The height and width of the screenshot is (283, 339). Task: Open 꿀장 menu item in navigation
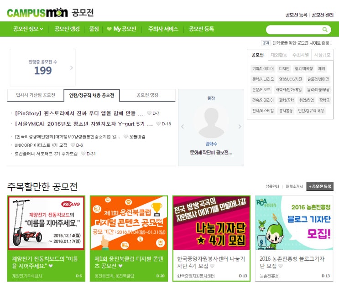pos(94,29)
